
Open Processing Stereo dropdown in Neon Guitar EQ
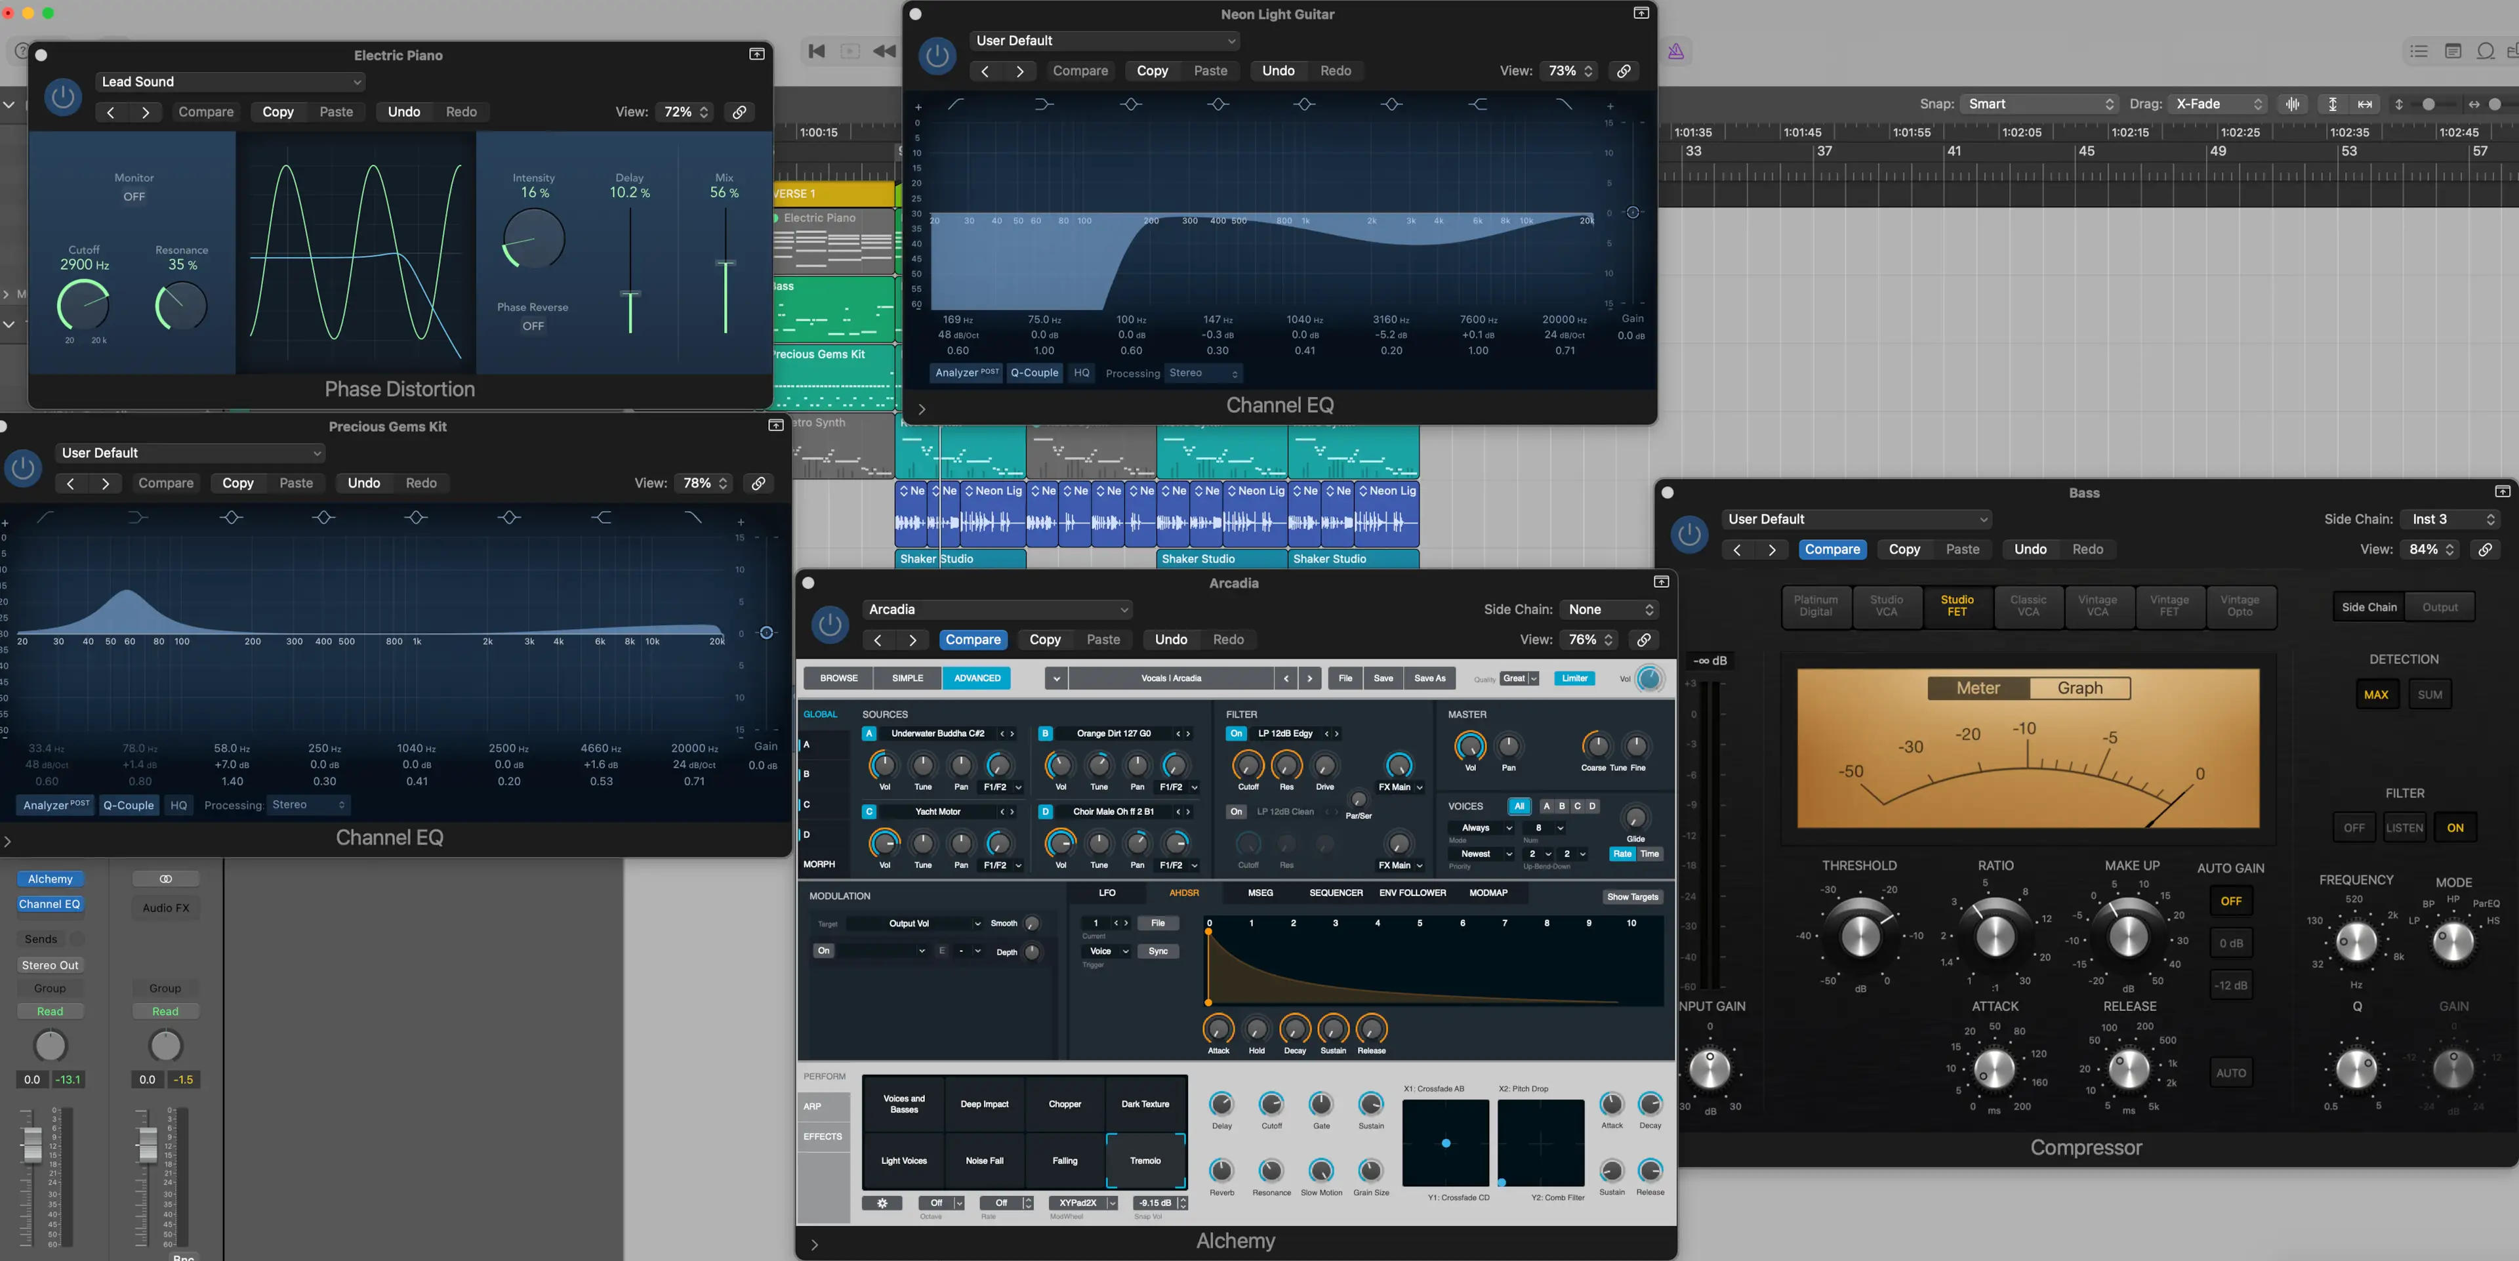(1204, 374)
